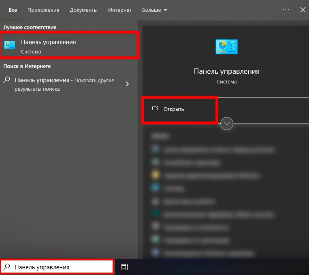Screen dimensions: 309x275
Task: Click the small Control Panel icon in best match
Action: 10,45
